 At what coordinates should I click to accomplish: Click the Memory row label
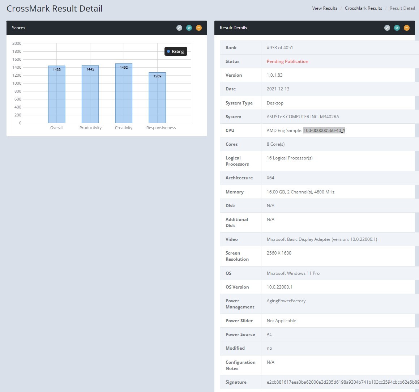click(x=235, y=192)
